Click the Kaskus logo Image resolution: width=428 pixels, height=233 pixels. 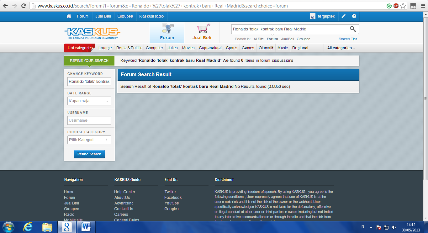92,33
